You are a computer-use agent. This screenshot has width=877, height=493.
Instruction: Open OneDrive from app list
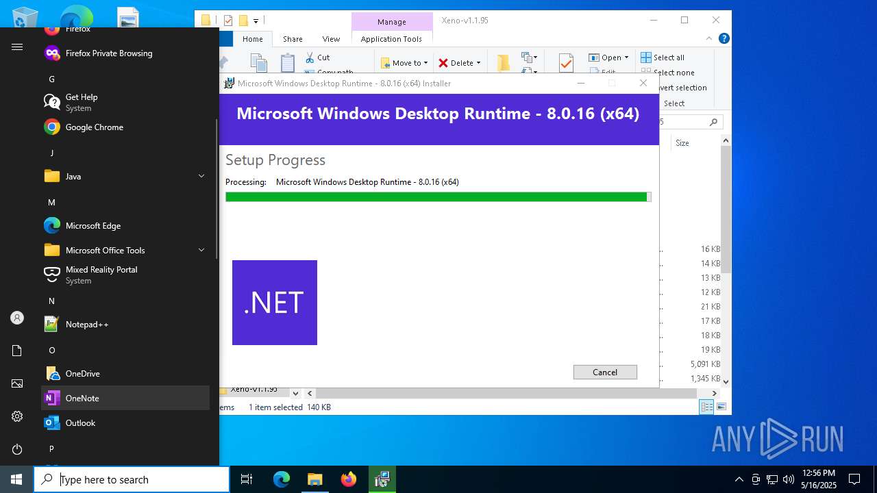125,374
